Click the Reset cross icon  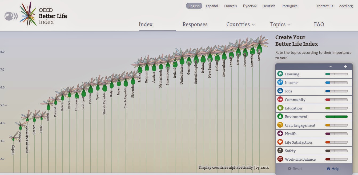click(x=289, y=169)
